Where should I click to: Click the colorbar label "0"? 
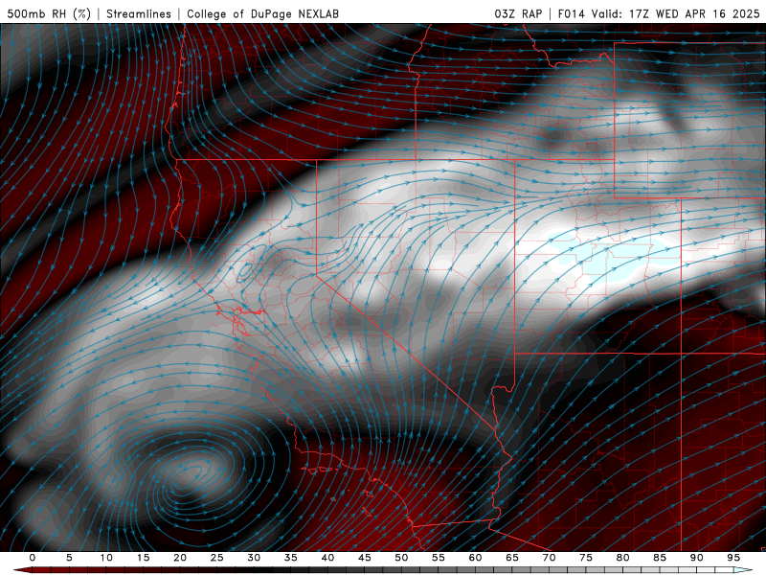tap(33, 558)
